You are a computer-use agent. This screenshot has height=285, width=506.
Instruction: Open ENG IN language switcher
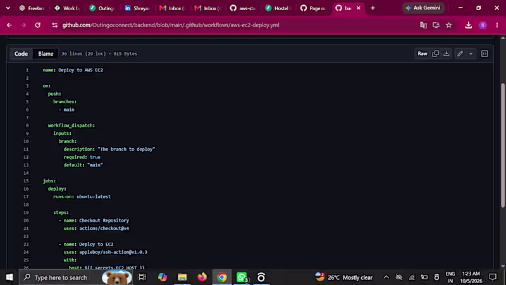(450, 277)
